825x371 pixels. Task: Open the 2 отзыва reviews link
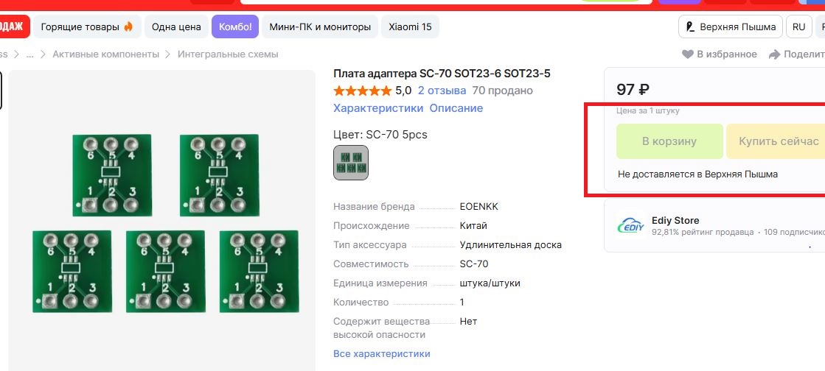click(x=442, y=91)
